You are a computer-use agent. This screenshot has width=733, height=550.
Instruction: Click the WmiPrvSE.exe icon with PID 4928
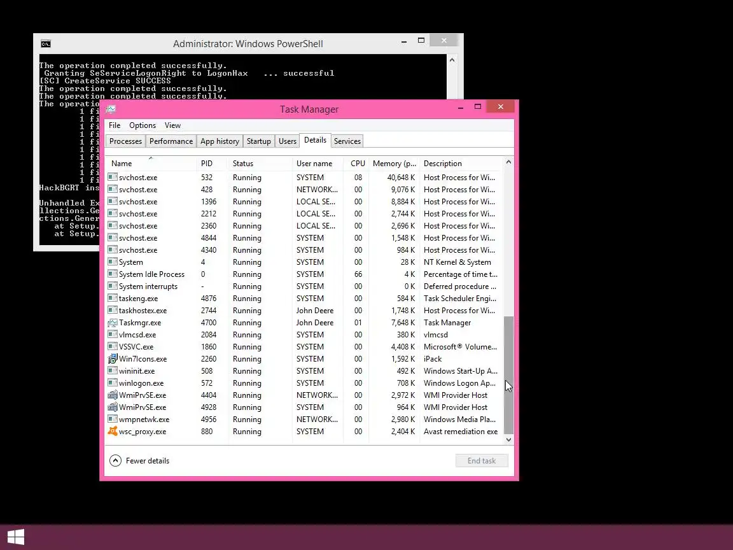112,407
